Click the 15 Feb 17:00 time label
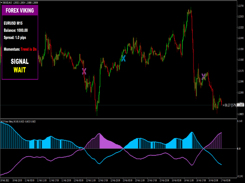 coord(152,180)
